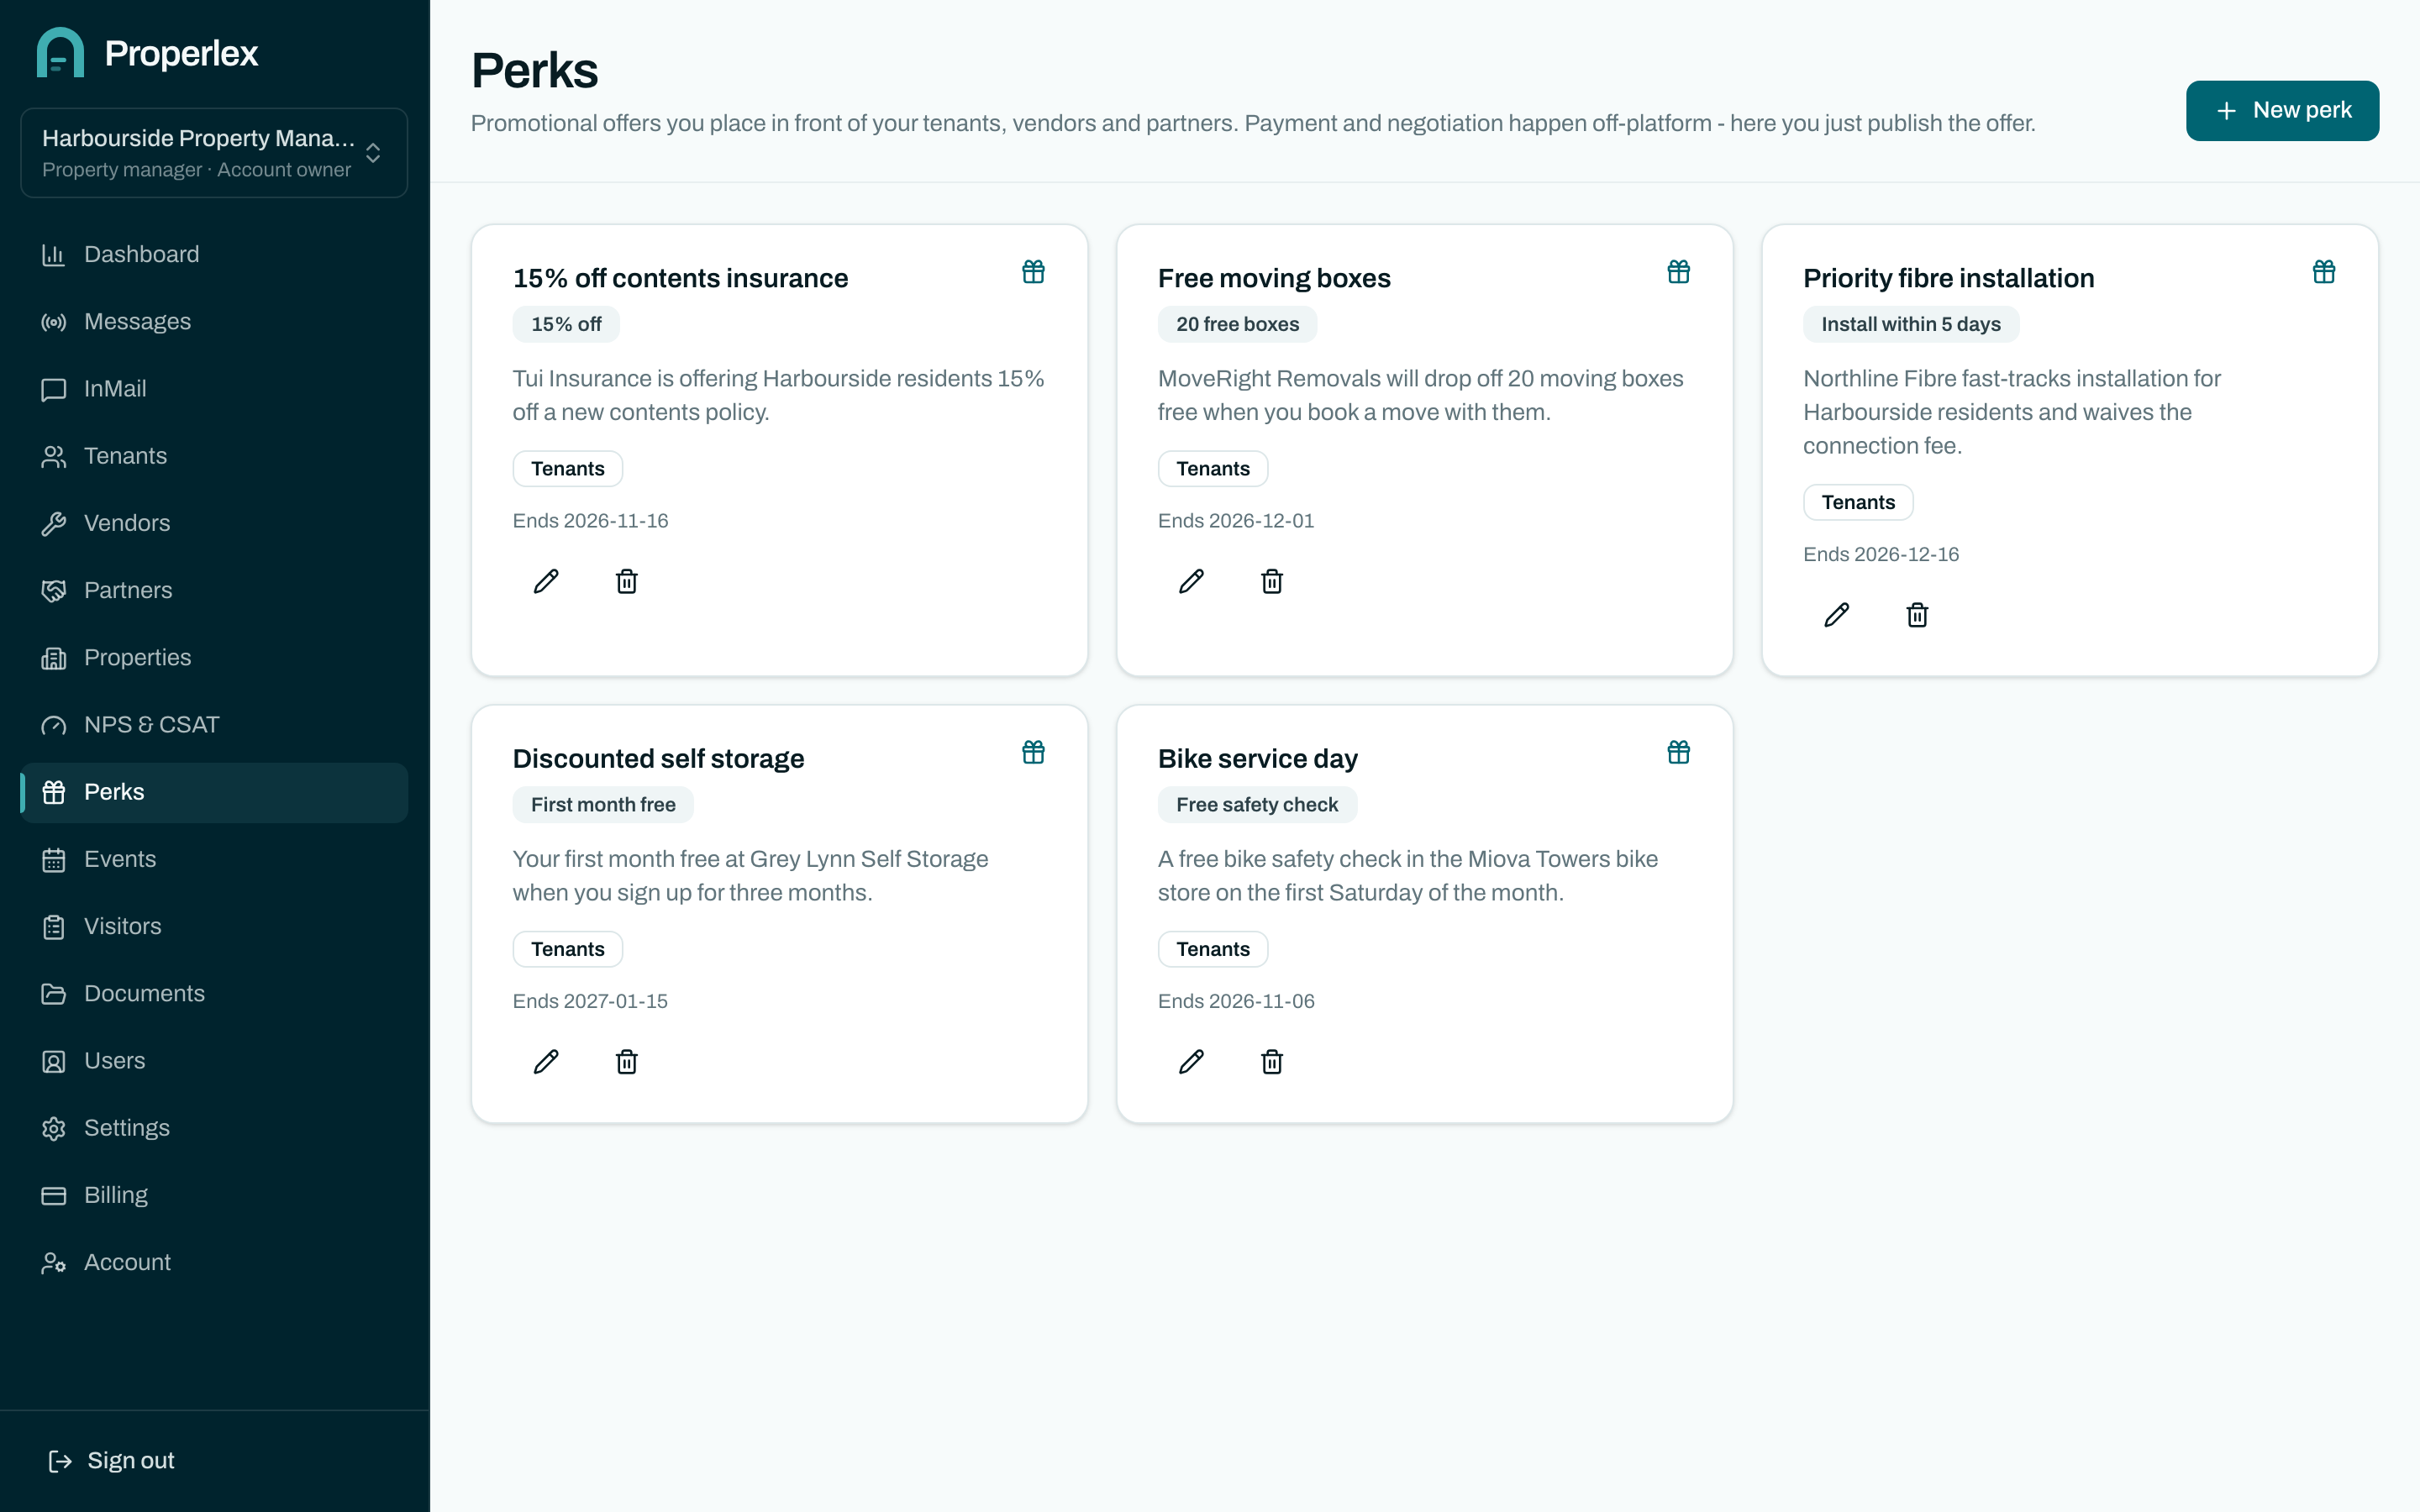Edit the Bike service day perk
The image size is (2420, 1512).
(1191, 1061)
